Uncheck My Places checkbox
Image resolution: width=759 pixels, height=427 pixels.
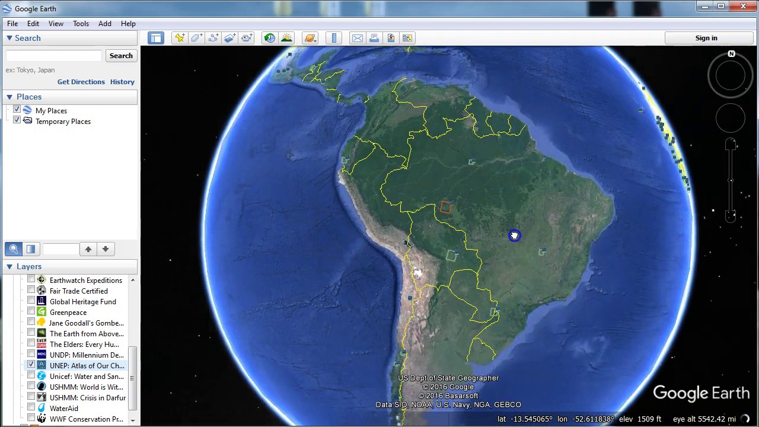coord(17,110)
